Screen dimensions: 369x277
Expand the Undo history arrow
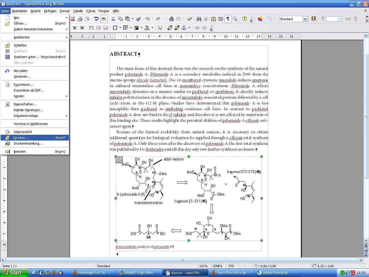point(153,19)
